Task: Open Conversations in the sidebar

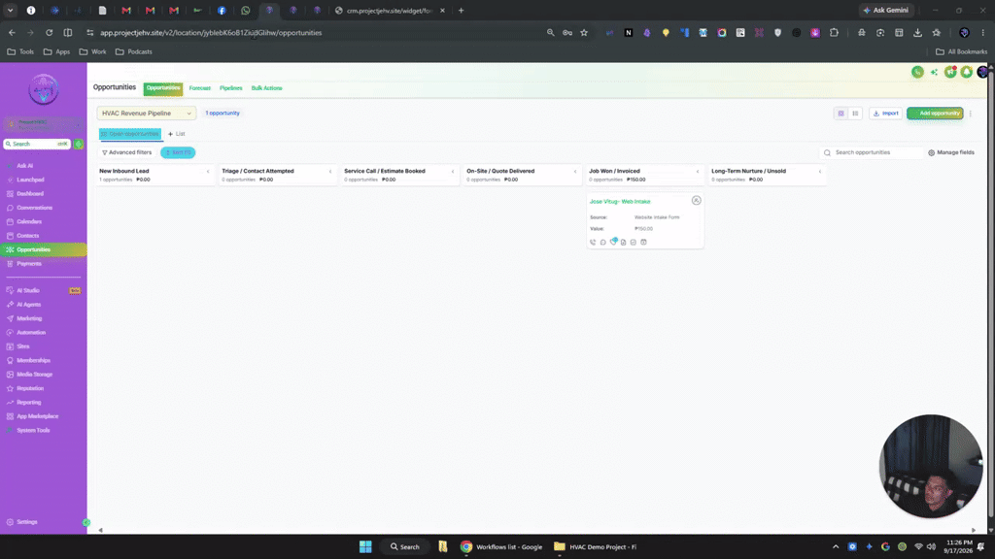Action: click(34, 208)
